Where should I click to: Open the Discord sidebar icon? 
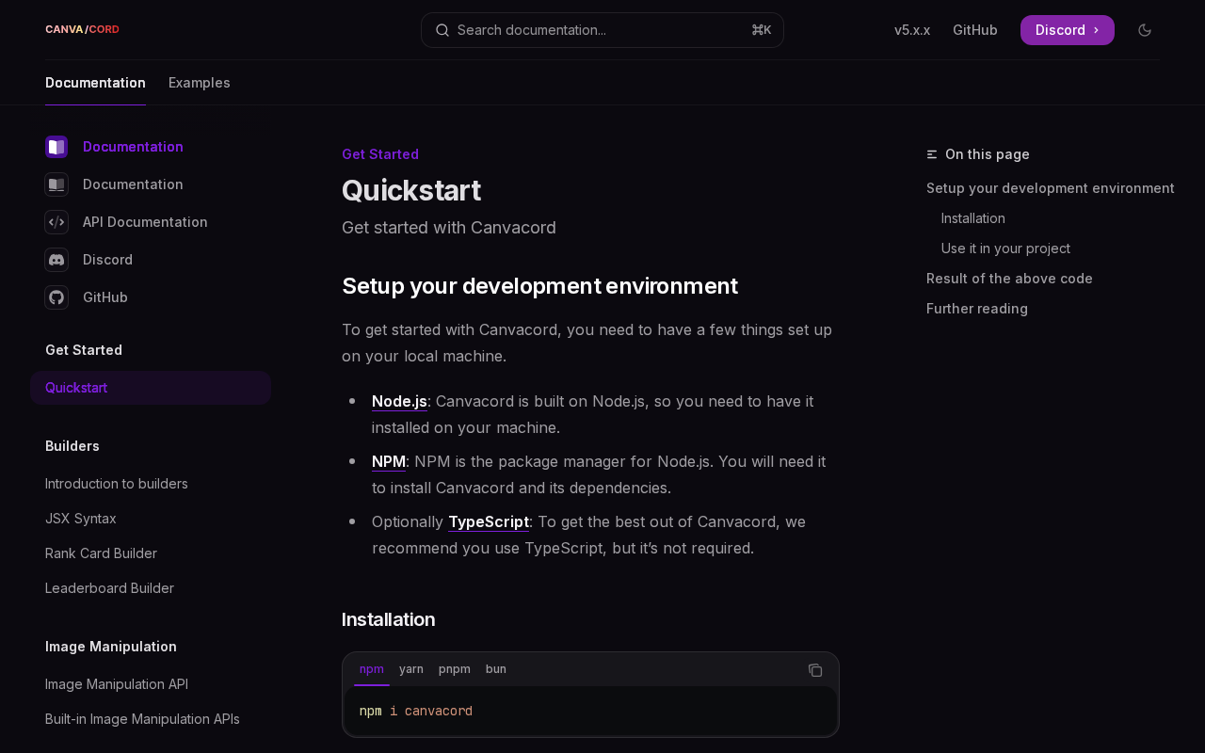tap(56, 260)
